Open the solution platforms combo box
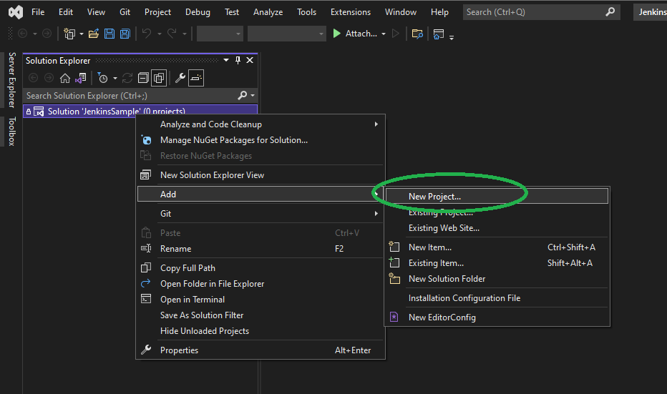Screen dimensions: 667x394 [287, 34]
